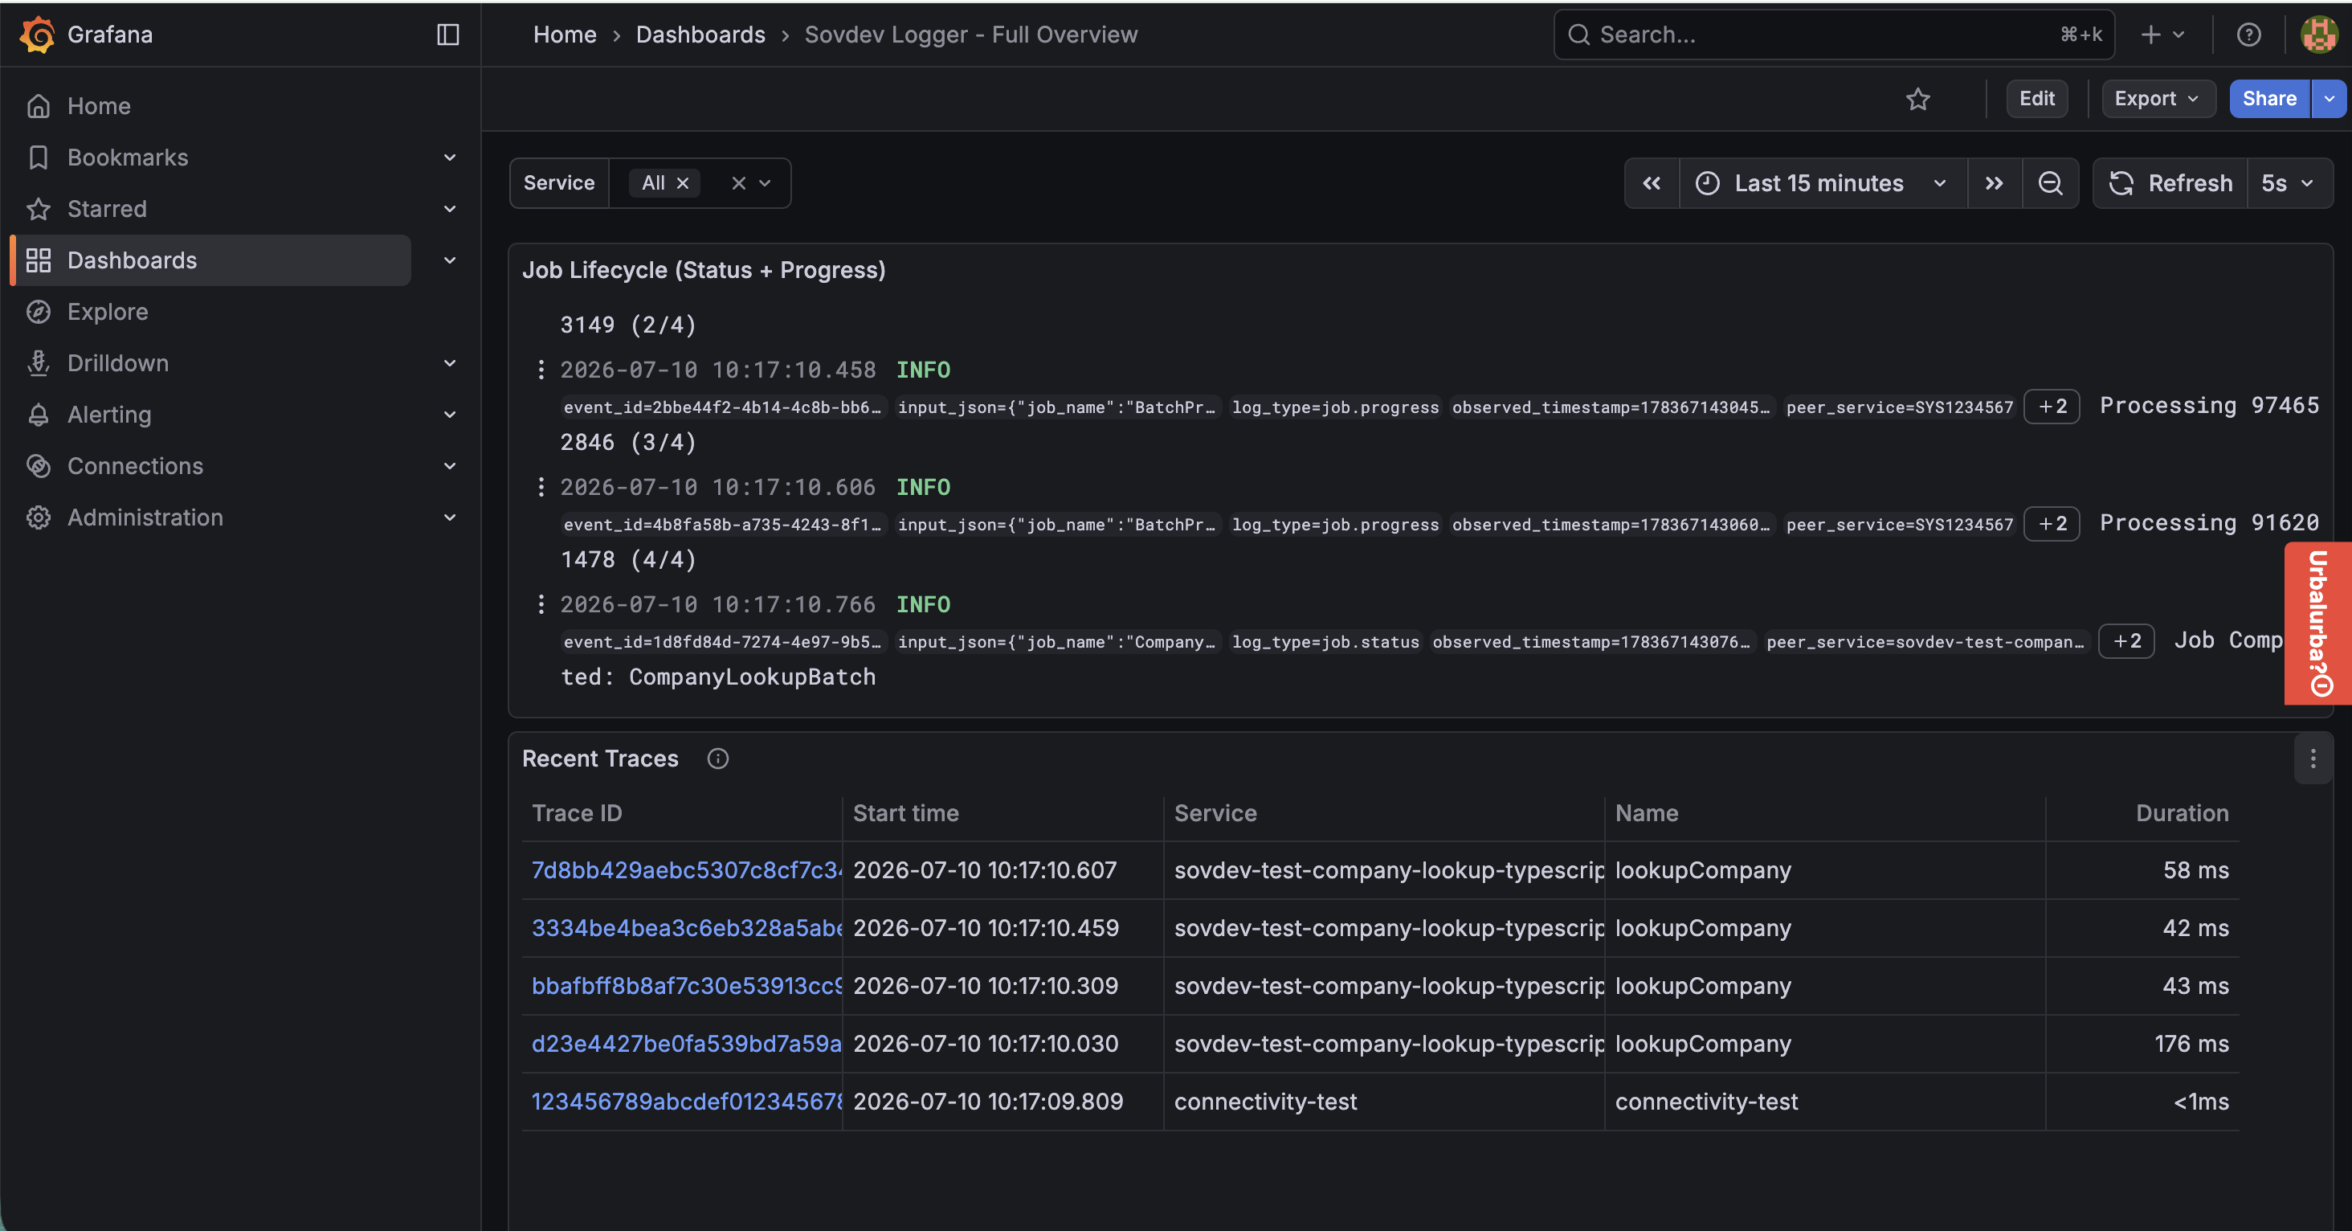Open Drilldown in the sidebar
Image resolution: width=2352 pixels, height=1231 pixels.
pyautogui.click(x=118, y=363)
